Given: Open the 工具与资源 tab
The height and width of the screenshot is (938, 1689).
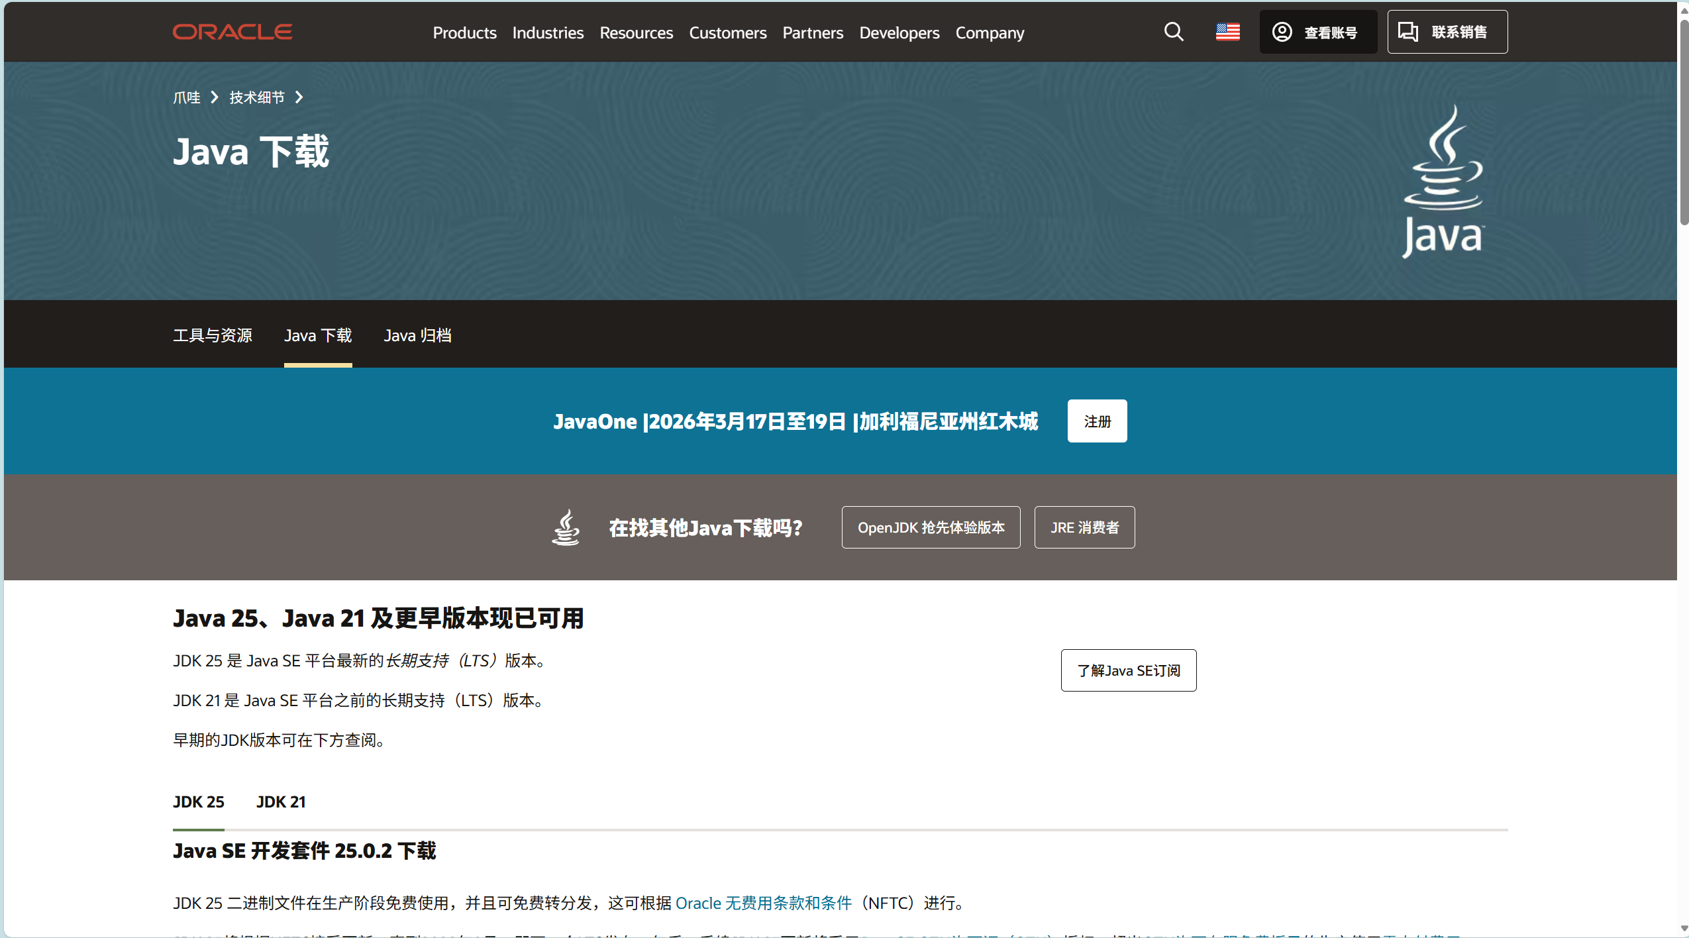Looking at the screenshot, I should 213,335.
